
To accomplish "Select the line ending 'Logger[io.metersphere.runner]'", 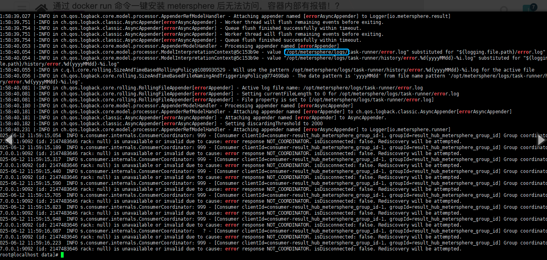I will tap(225, 130).
